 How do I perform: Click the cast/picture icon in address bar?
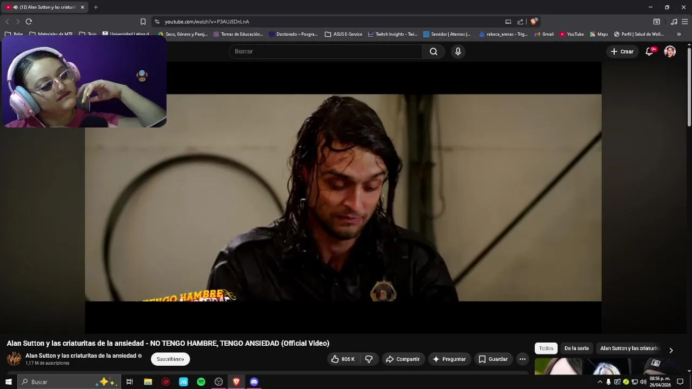[508, 22]
